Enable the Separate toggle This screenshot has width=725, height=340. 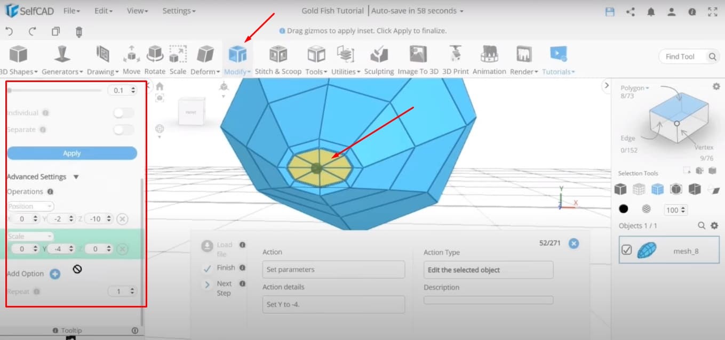[x=123, y=129]
